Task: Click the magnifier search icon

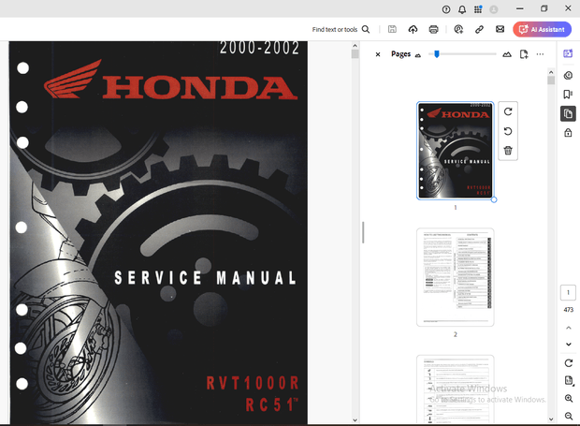Action: point(366,29)
